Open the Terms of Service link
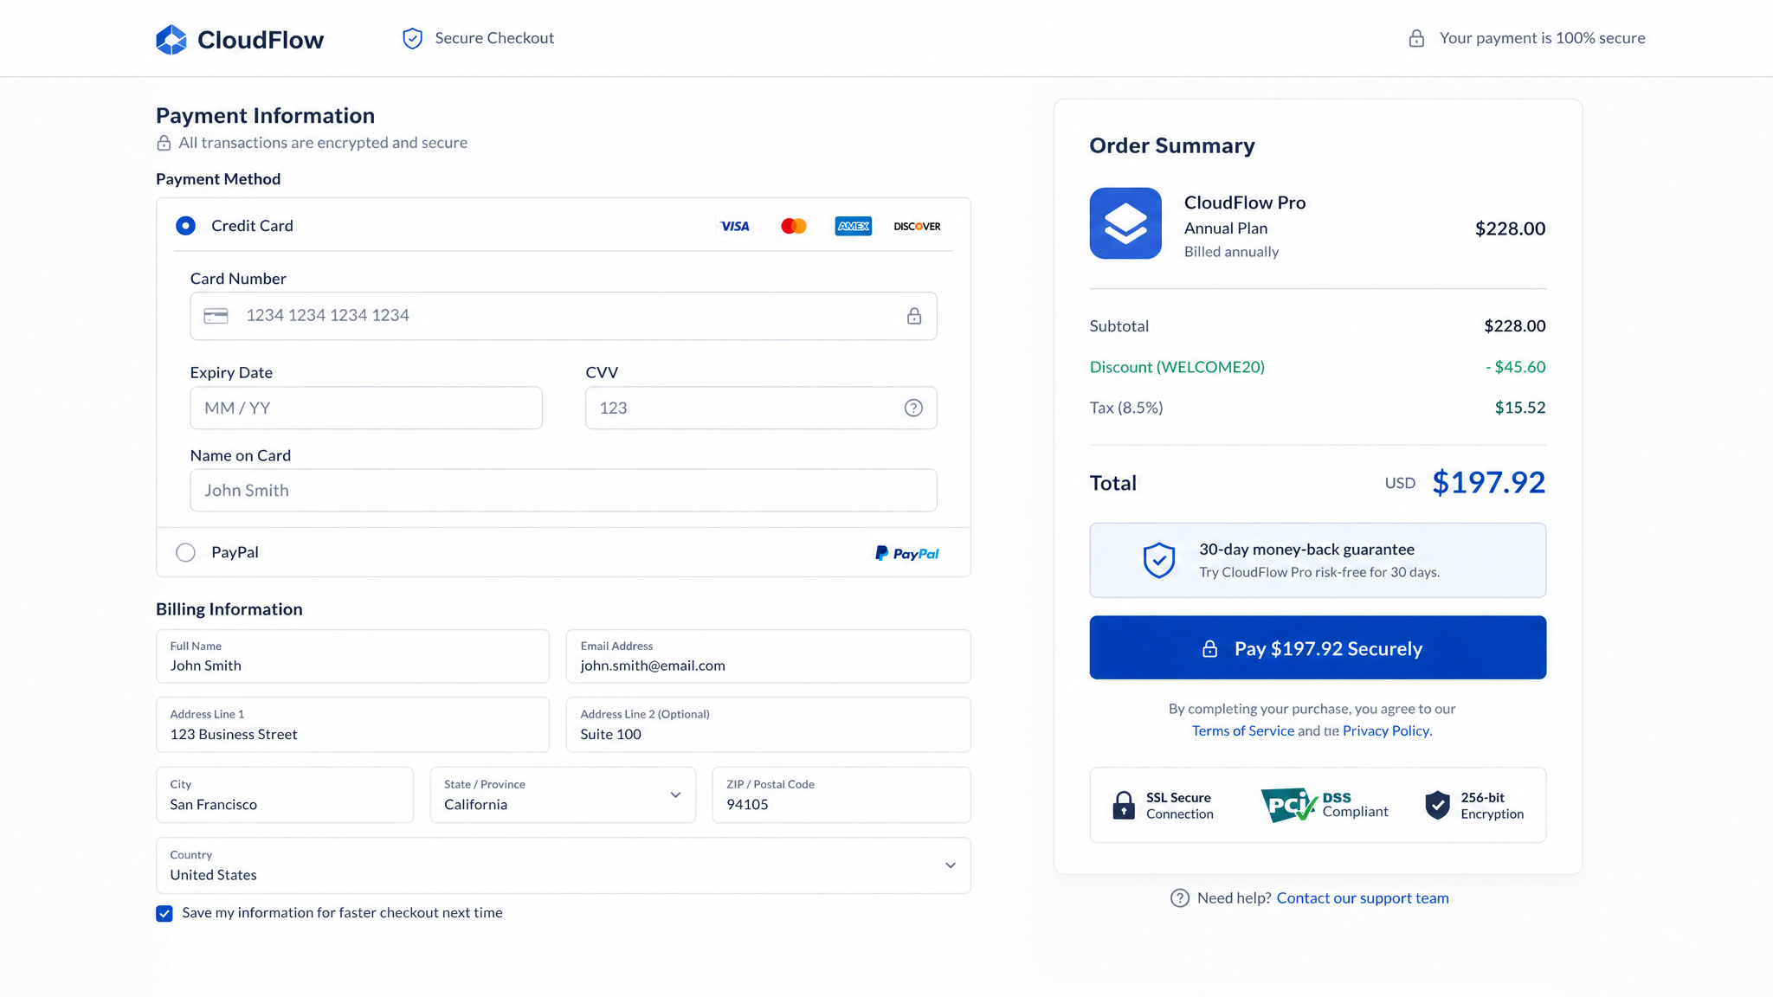 pyautogui.click(x=1243, y=730)
